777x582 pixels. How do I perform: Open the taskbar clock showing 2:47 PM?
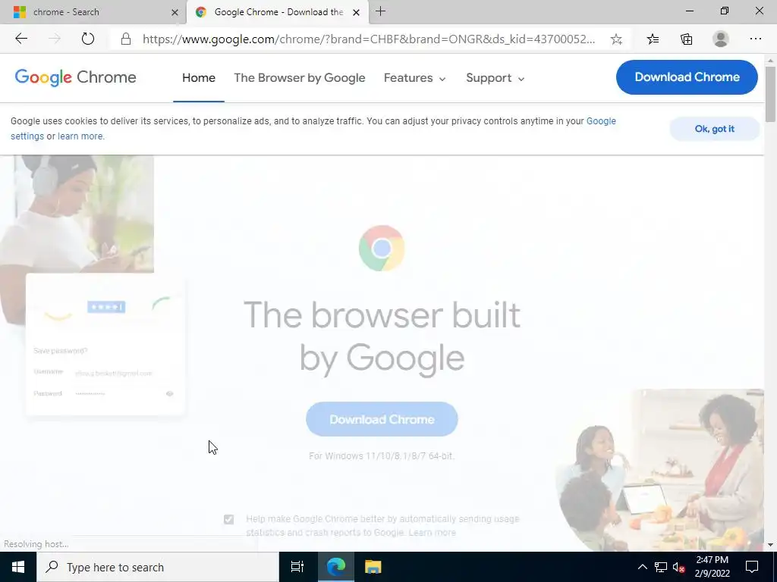712,567
